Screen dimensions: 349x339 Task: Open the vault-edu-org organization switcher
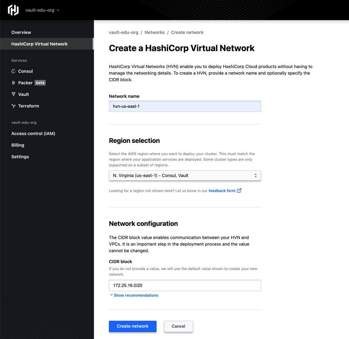click(42, 10)
